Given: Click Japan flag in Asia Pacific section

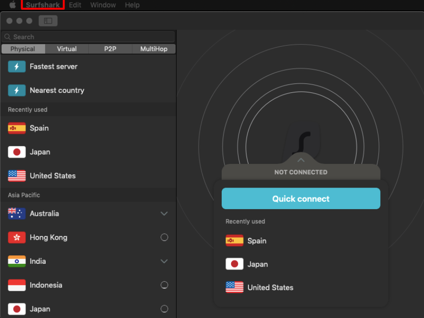Looking at the screenshot, I should pyautogui.click(x=17, y=309).
